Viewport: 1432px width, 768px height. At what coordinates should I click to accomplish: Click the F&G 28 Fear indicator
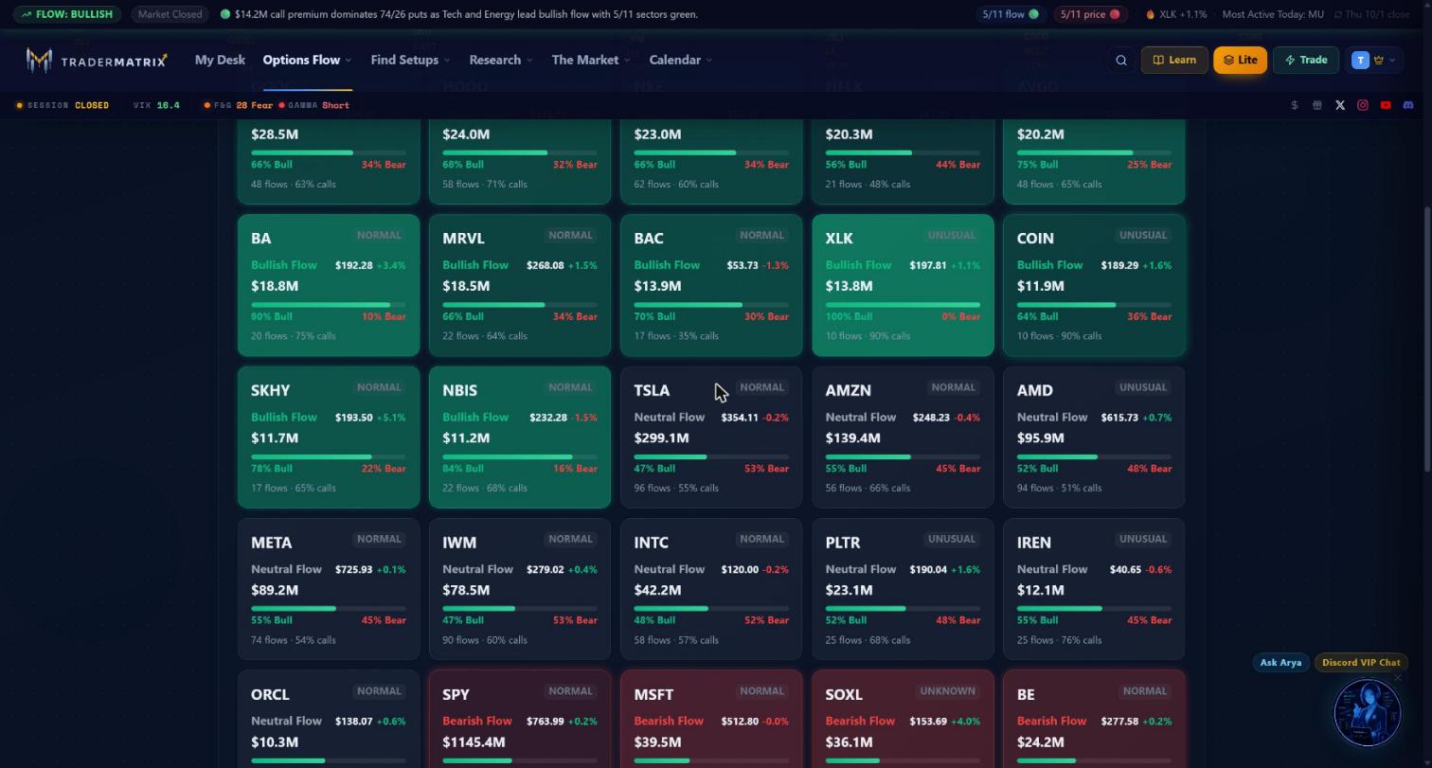tap(238, 105)
